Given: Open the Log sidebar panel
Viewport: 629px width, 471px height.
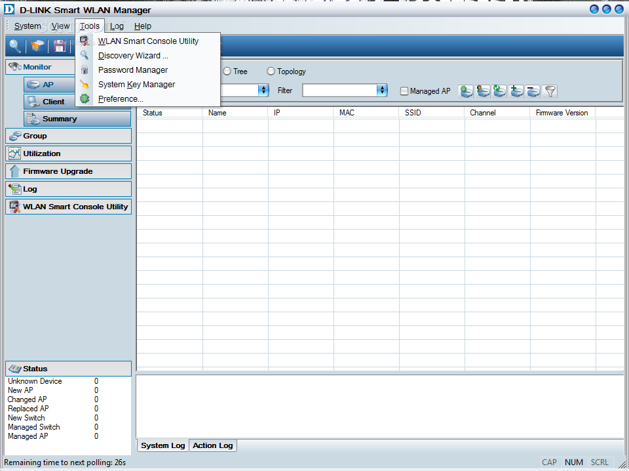Looking at the screenshot, I should pos(69,189).
